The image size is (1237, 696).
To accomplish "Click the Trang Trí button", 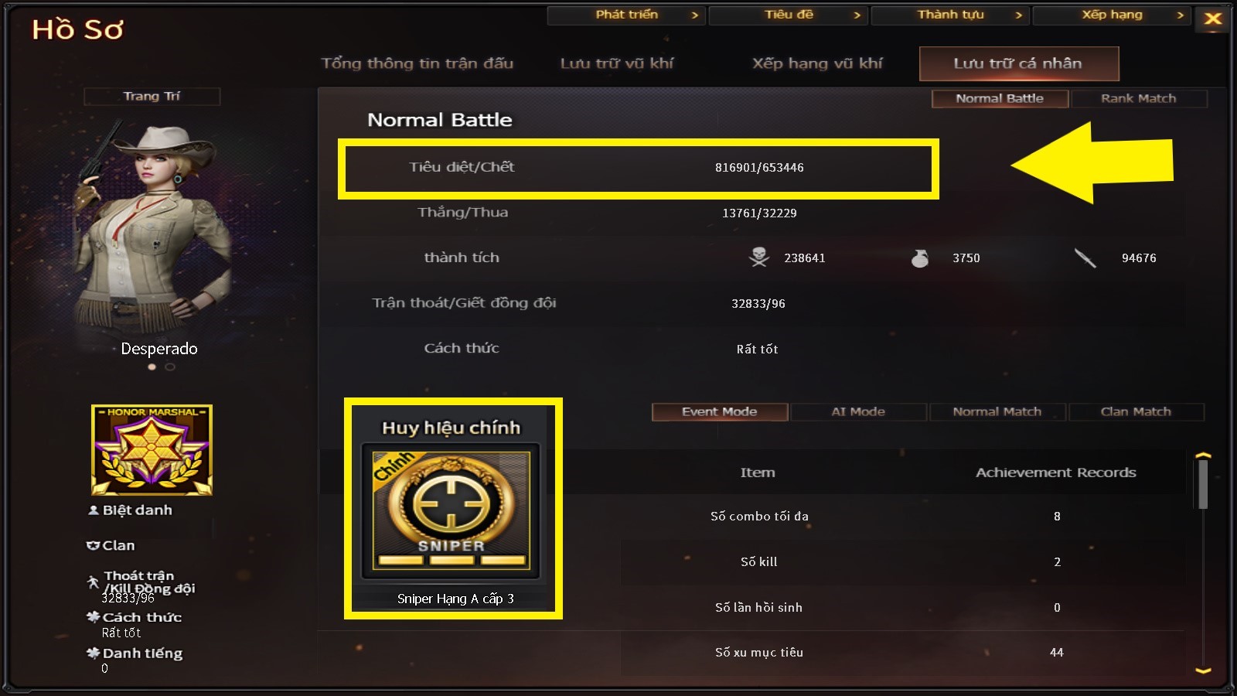I will coord(152,96).
